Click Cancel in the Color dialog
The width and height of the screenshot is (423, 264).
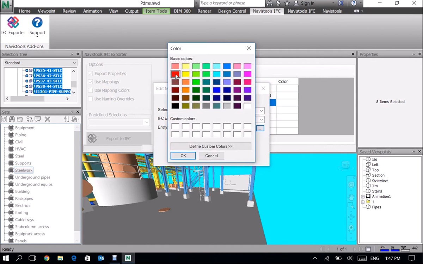211,156
